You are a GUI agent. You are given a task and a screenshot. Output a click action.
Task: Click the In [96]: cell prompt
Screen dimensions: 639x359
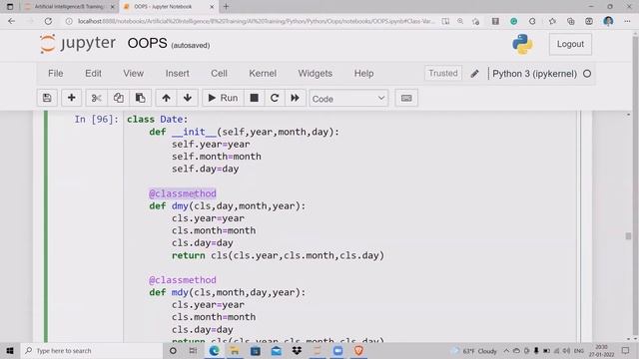[x=96, y=120]
